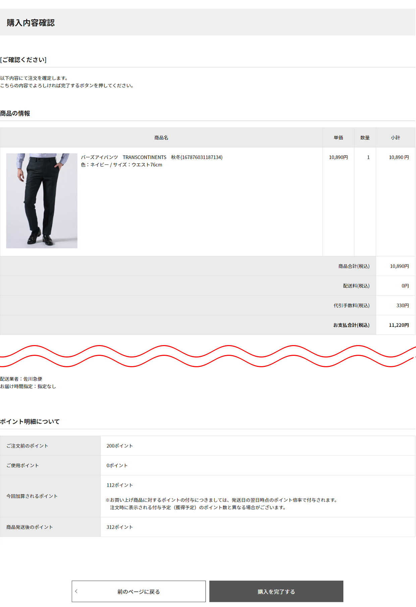416x607 pixels.
Task: Click the 112ポイント earned value
Action: (120, 485)
